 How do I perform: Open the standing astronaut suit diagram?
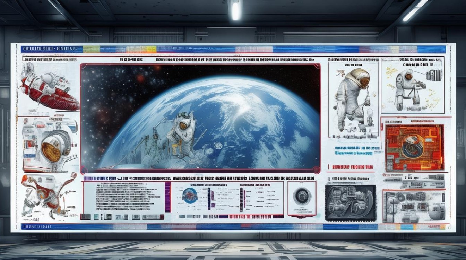pos(352,101)
